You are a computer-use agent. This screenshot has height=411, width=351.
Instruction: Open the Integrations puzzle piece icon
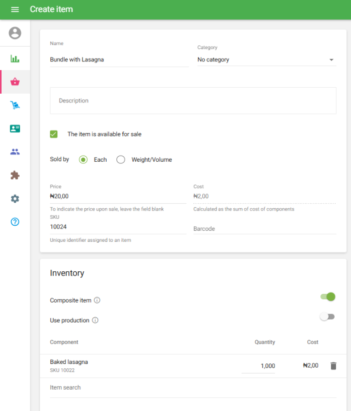point(15,175)
